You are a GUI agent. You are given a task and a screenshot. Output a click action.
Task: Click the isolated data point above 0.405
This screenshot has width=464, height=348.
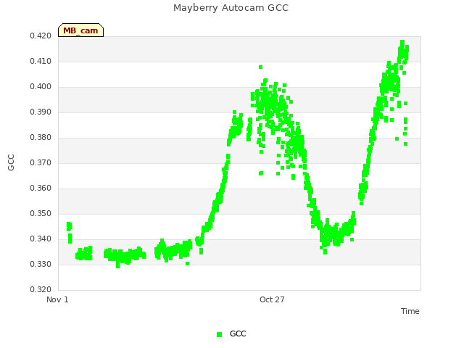click(x=260, y=67)
